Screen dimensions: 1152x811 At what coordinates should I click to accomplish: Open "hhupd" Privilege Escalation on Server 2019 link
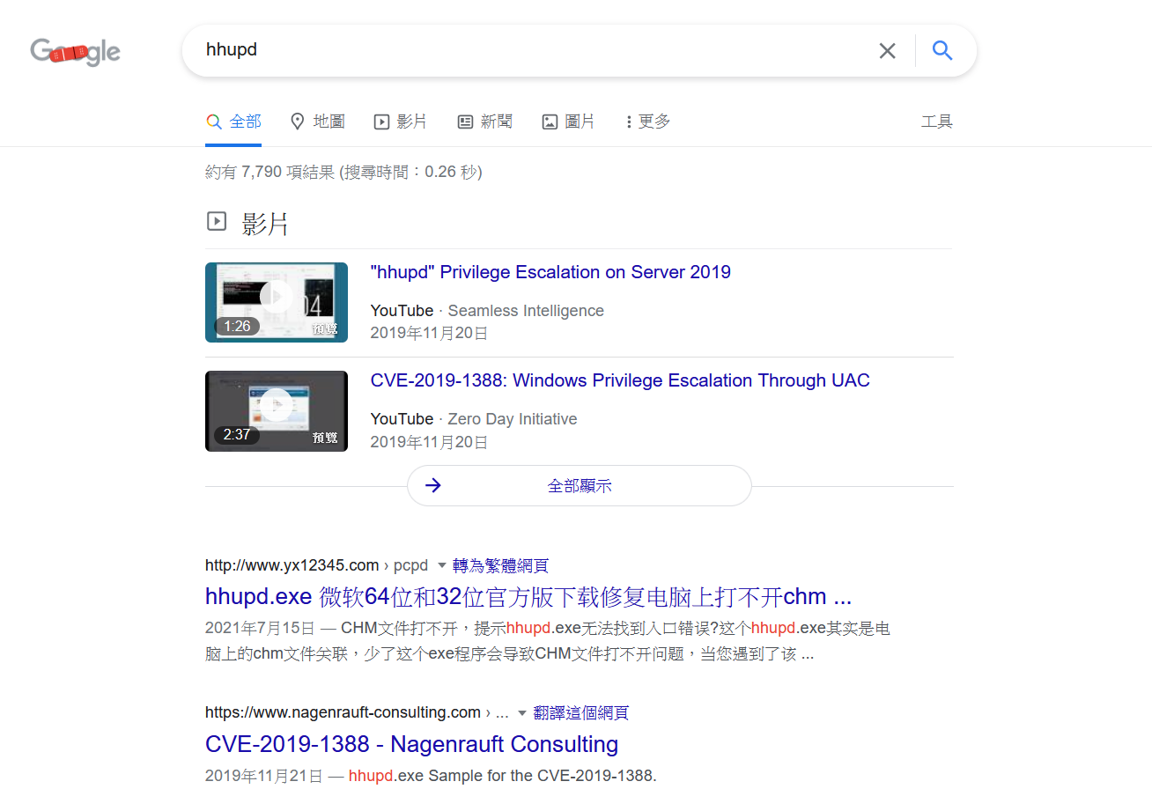coord(550,272)
